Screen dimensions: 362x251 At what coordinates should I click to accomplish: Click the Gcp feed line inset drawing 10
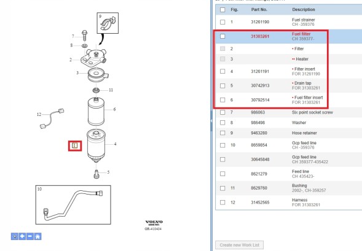pyautogui.click(x=73, y=205)
